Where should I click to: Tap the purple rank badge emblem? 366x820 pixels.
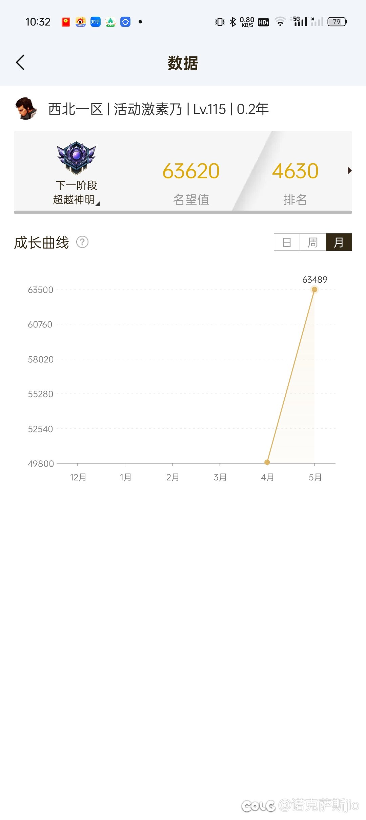76,158
